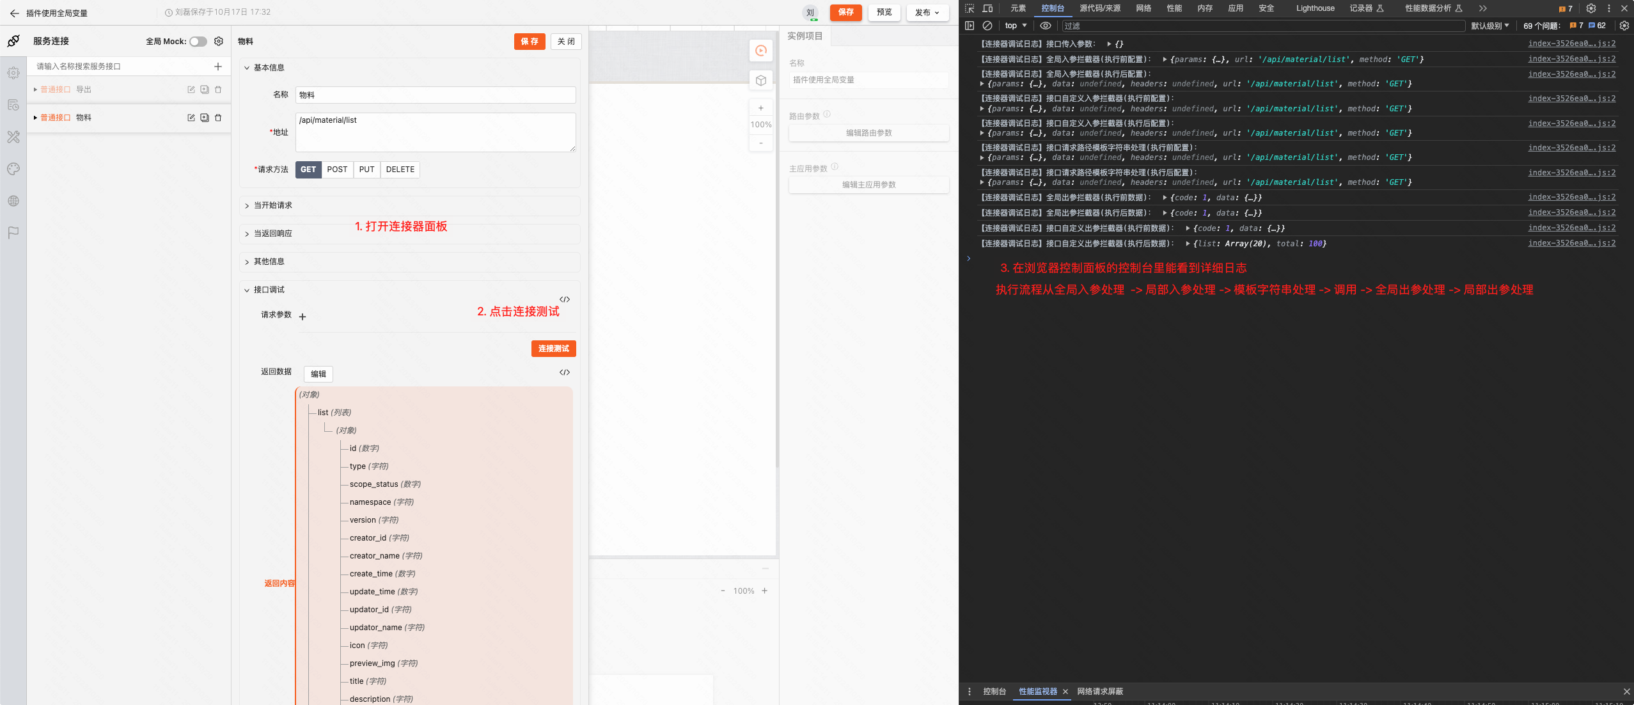This screenshot has width=1634, height=705.
Task: Zoom in canvas with plus above 100%
Action: coord(761,108)
